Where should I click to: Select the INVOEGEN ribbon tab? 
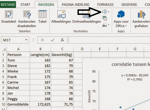[46, 4]
